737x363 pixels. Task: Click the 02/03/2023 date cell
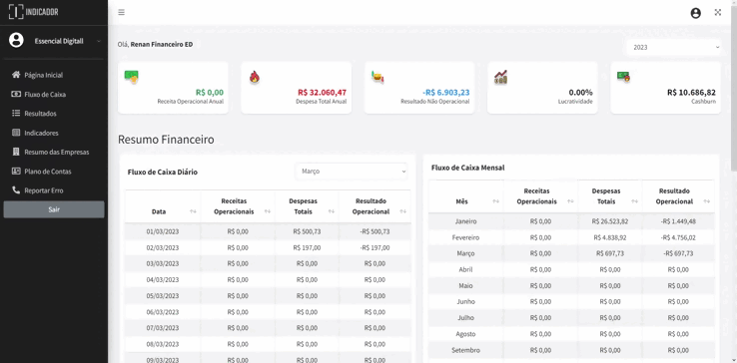pyautogui.click(x=163, y=247)
